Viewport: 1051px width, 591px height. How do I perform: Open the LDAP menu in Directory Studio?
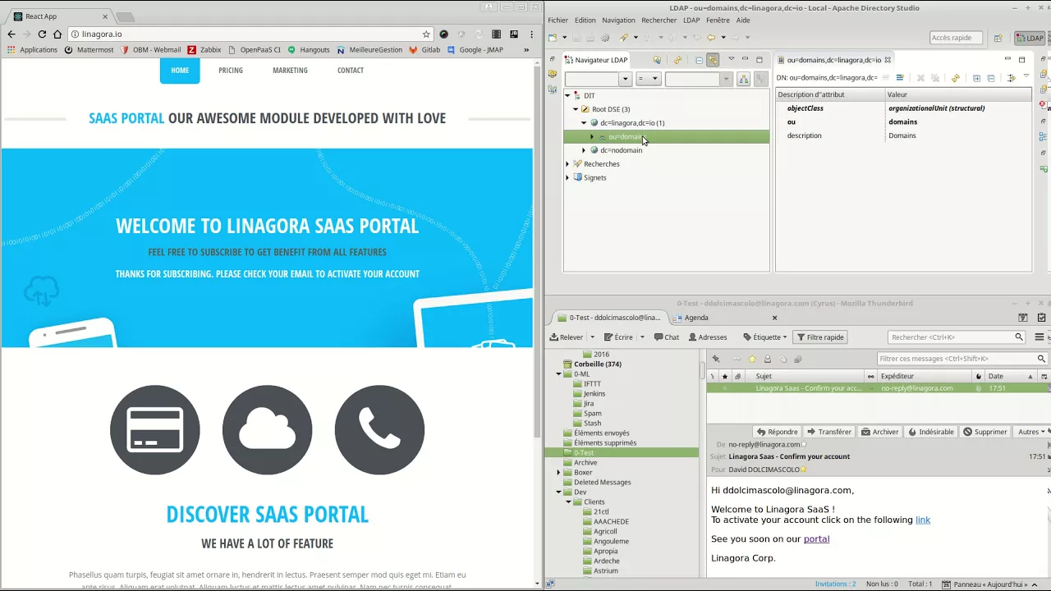click(x=691, y=21)
